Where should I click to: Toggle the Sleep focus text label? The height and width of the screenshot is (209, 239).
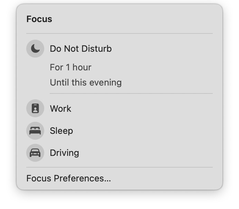pyautogui.click(x=61, y=131)
